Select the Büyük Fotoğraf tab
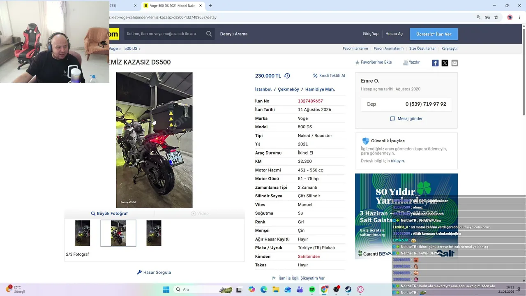 point(109,213)
